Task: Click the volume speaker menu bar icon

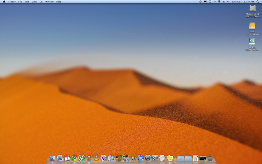Action: pyautogui.click(x=228, y=2)
